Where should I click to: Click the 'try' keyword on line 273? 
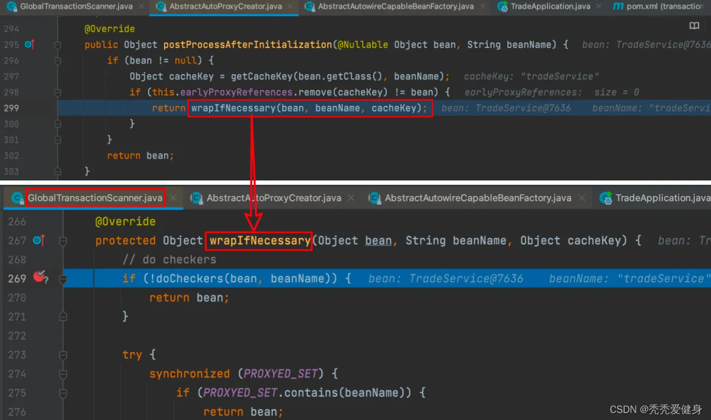pos(132,355)
